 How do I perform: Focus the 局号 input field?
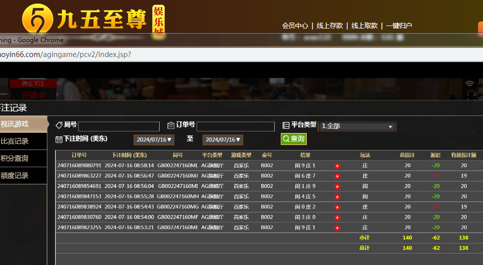[119, 126]
